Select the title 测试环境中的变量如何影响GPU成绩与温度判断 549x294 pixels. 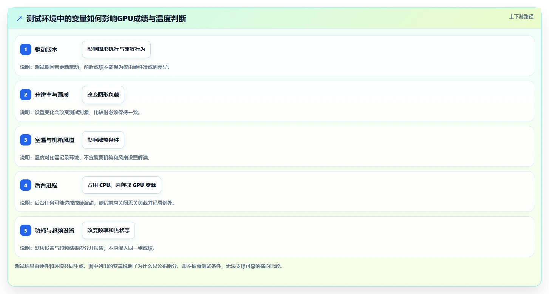pyautogui.click(x=106, y=18)
